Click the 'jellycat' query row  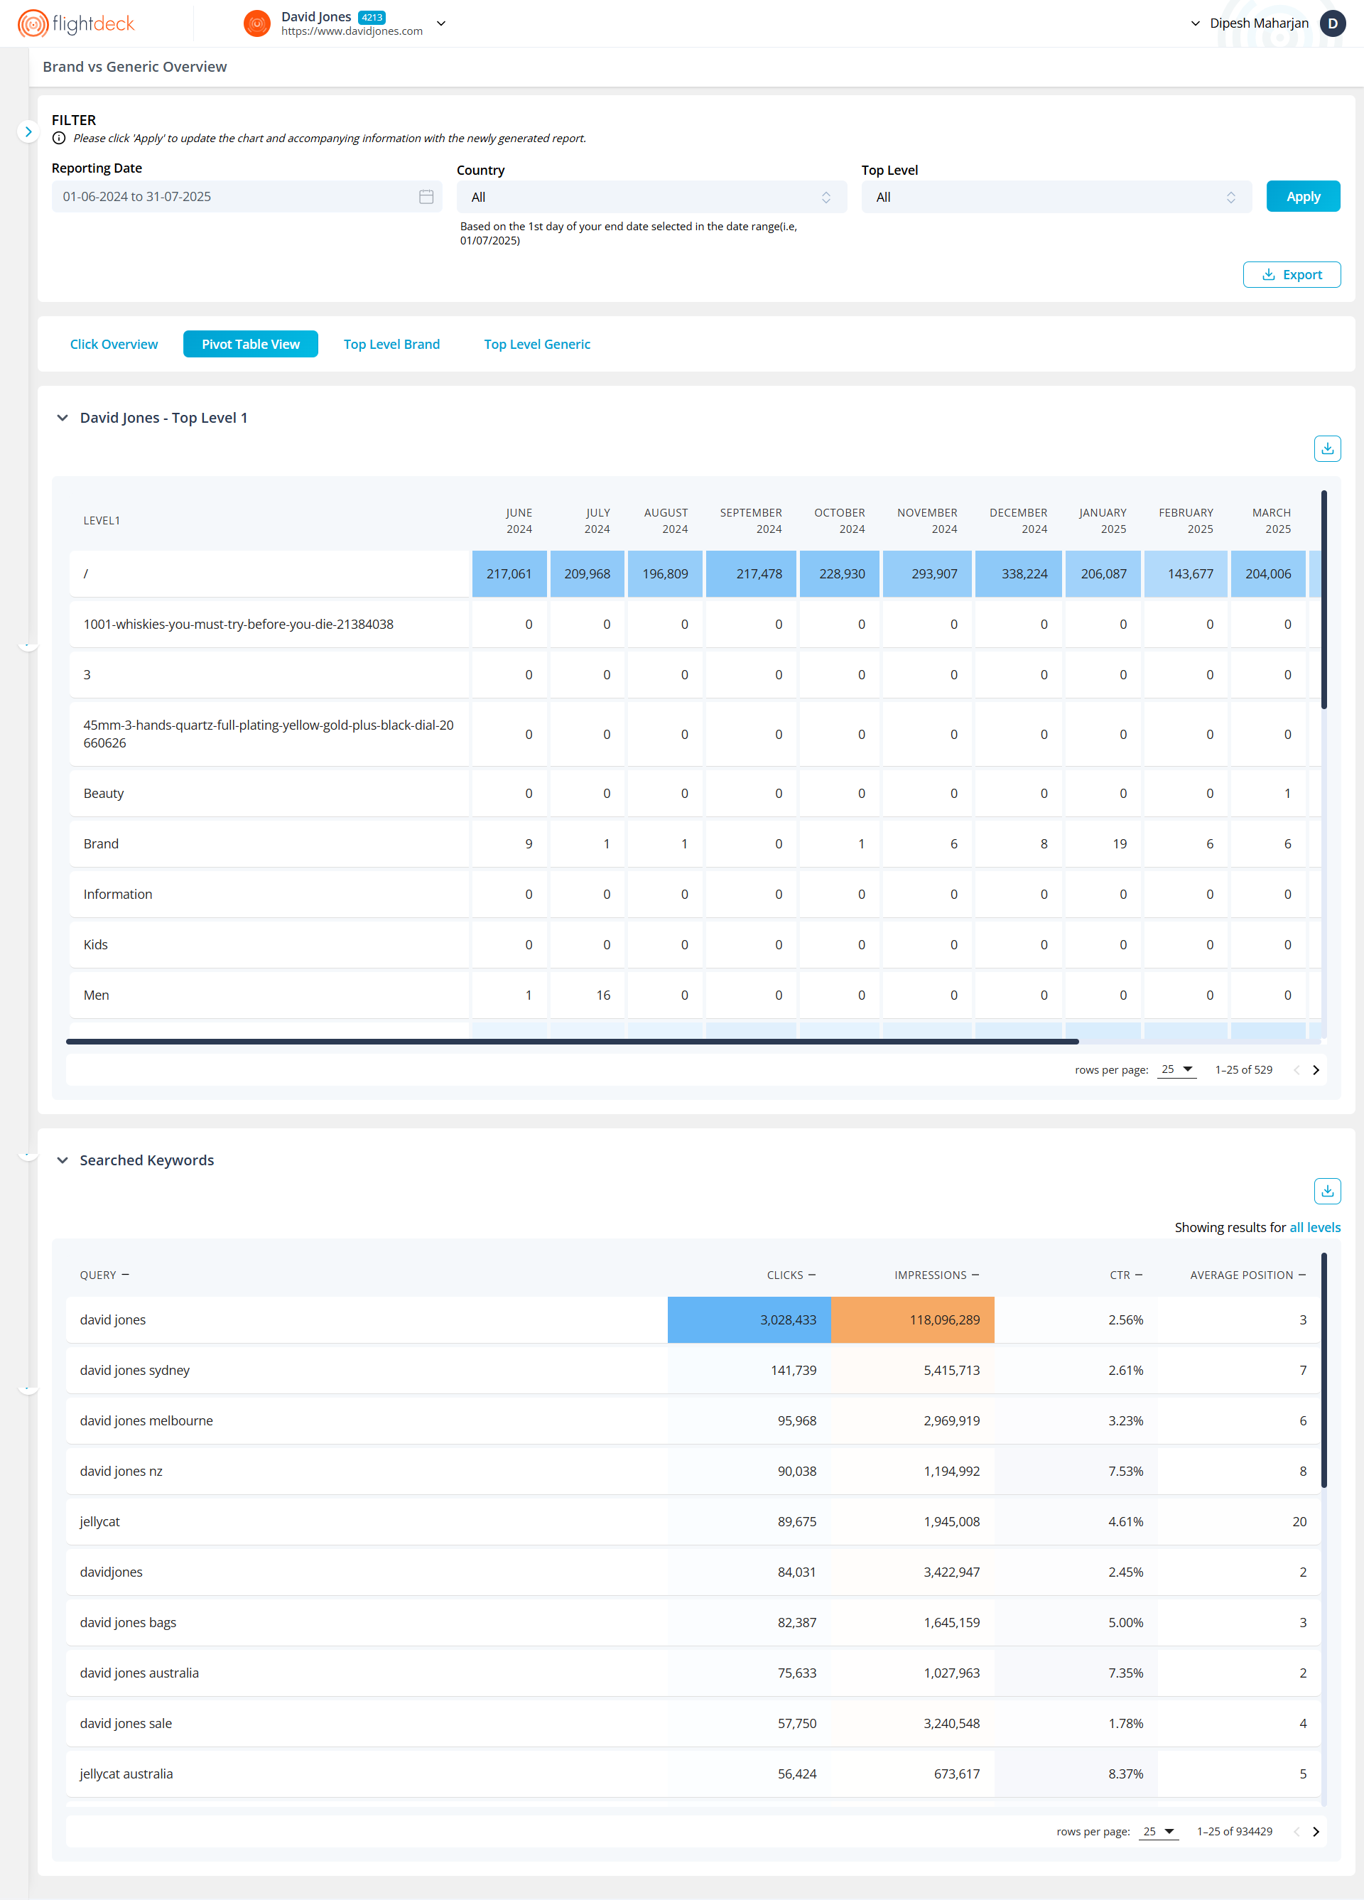pos(693,1521)
